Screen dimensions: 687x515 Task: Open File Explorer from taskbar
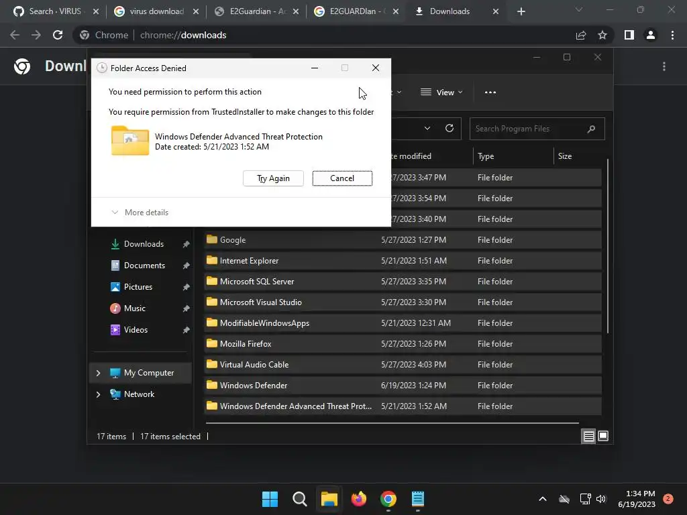coord(329,499)
